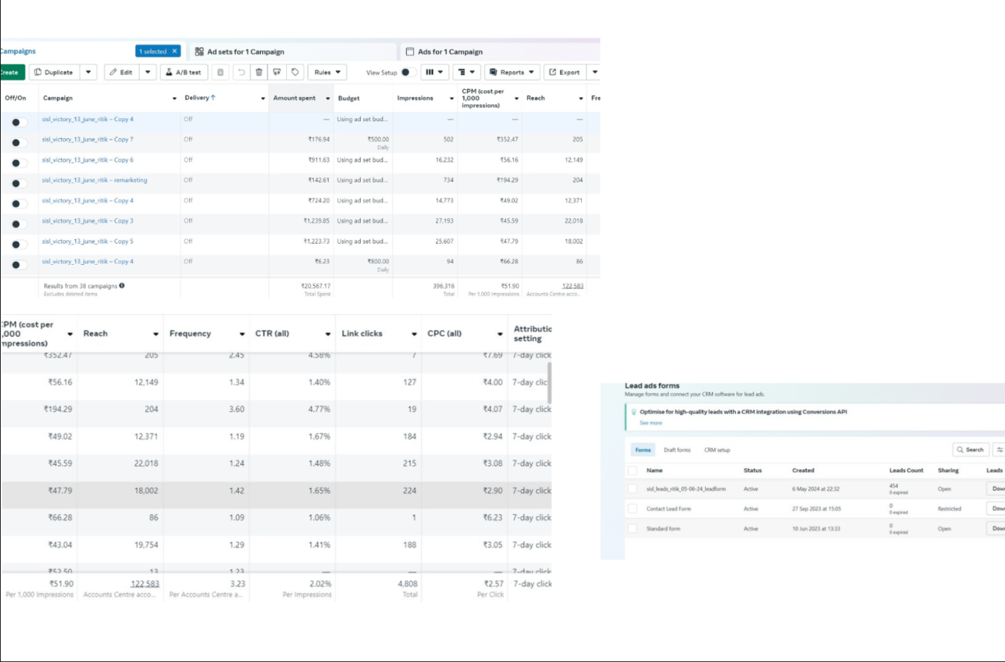The image size is (1005, 662).
Task: Open the Reports dropdown menu
Action: (x=512, y=72)
